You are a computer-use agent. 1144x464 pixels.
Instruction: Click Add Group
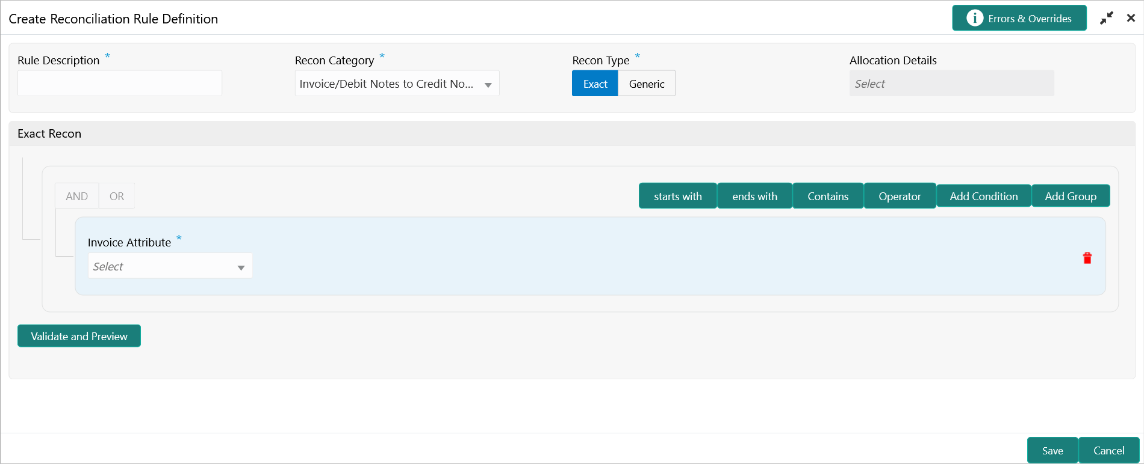pyautogui.click(x=1071, y=196)
